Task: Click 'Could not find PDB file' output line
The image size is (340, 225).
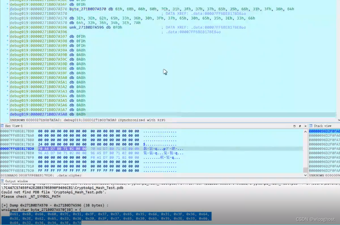Action: point(54,192)
